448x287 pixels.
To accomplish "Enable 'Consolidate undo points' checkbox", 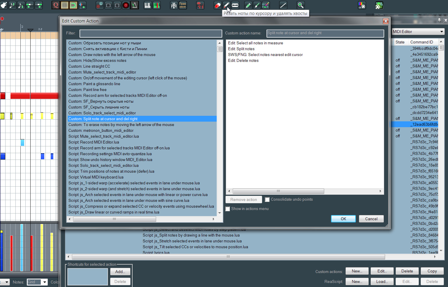I will point(267,199).
